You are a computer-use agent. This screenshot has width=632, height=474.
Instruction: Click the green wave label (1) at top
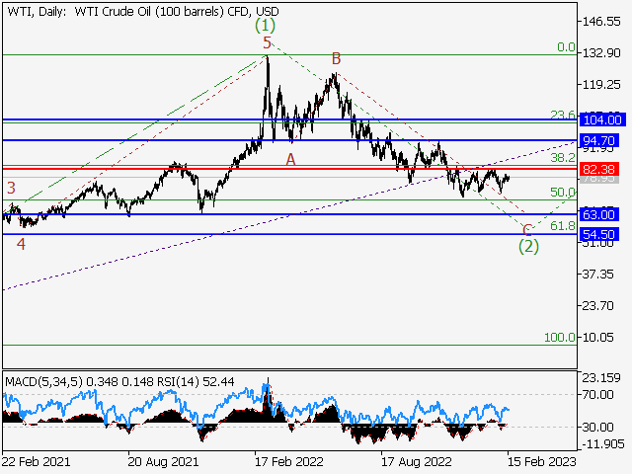pos(265,25)
